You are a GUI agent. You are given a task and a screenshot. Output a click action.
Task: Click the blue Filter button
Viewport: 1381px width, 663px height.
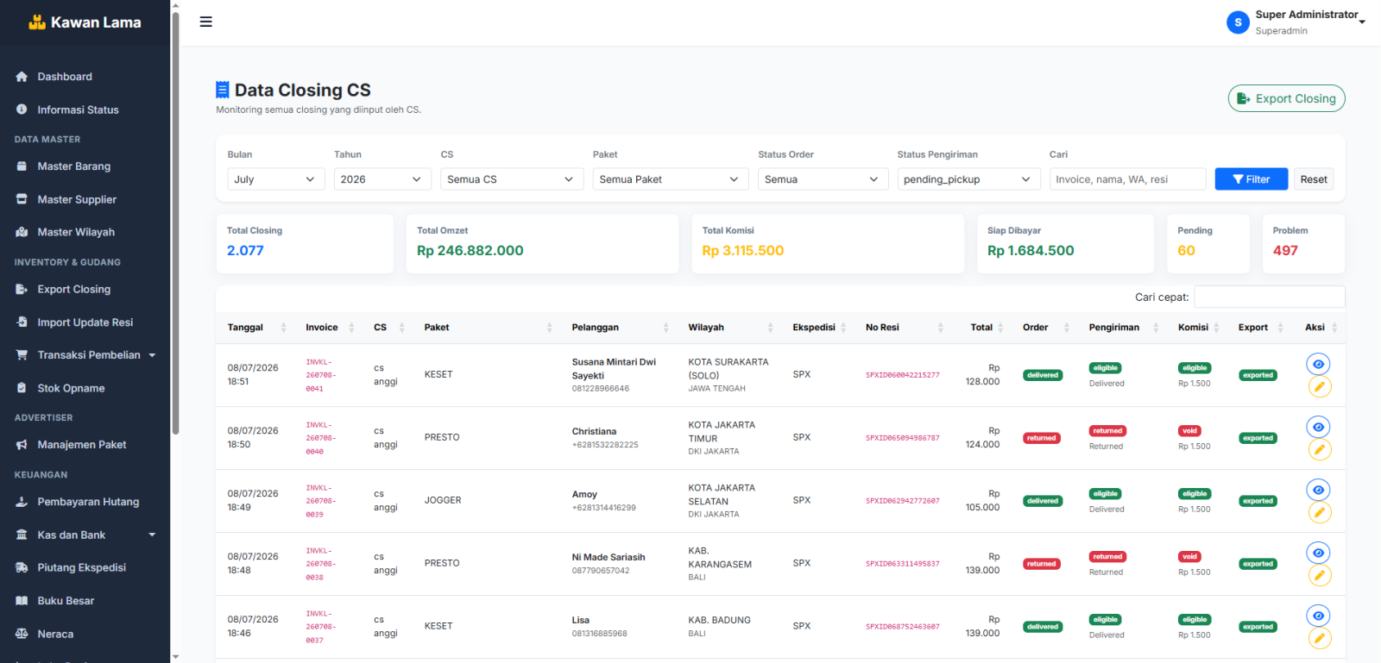point(1252,179)
